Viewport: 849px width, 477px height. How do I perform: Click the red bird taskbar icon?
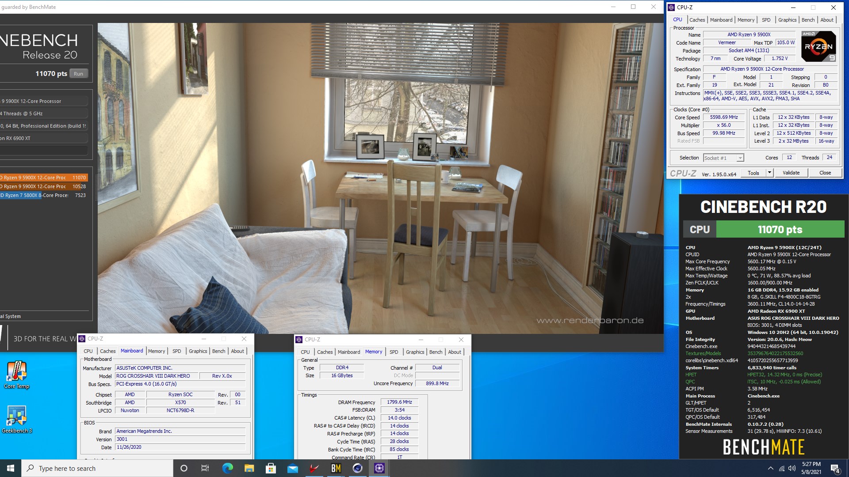click(x=314, y=468)
